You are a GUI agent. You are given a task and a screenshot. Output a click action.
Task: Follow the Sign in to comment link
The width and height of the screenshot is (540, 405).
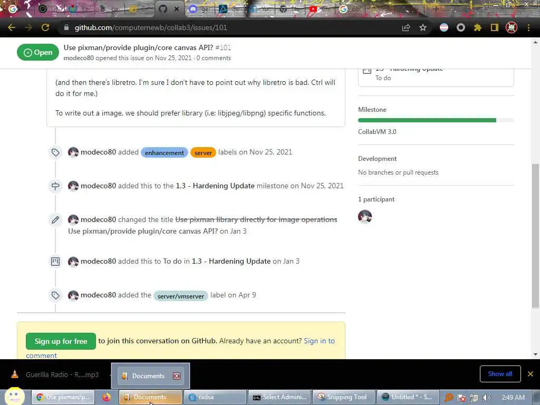[319, 341]
